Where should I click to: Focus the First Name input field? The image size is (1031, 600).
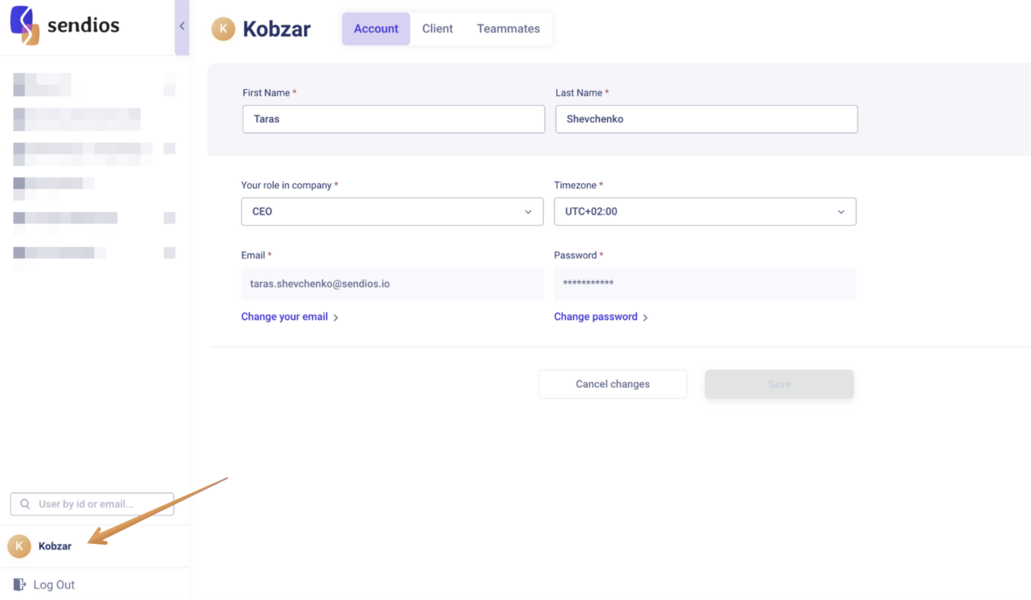click(x=393, y=119)
